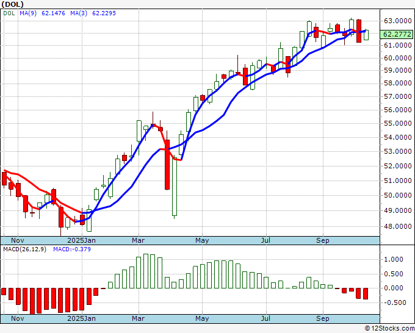Click Sep on the MACD time axis
Viewport: 415px width, 333px height.
tap(323, 318)
